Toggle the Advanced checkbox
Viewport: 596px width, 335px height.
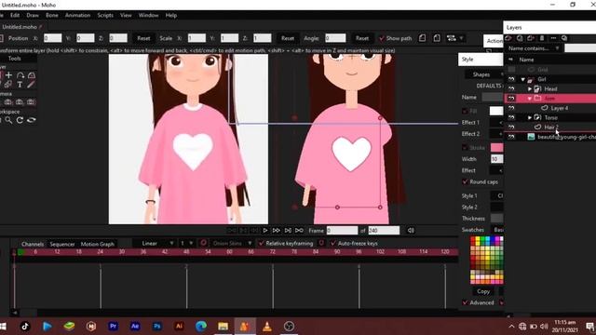pyautogui.click(x=465, y=302)
